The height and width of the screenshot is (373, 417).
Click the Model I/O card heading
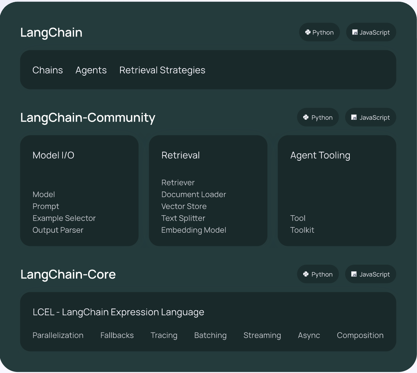click(54, 155)
